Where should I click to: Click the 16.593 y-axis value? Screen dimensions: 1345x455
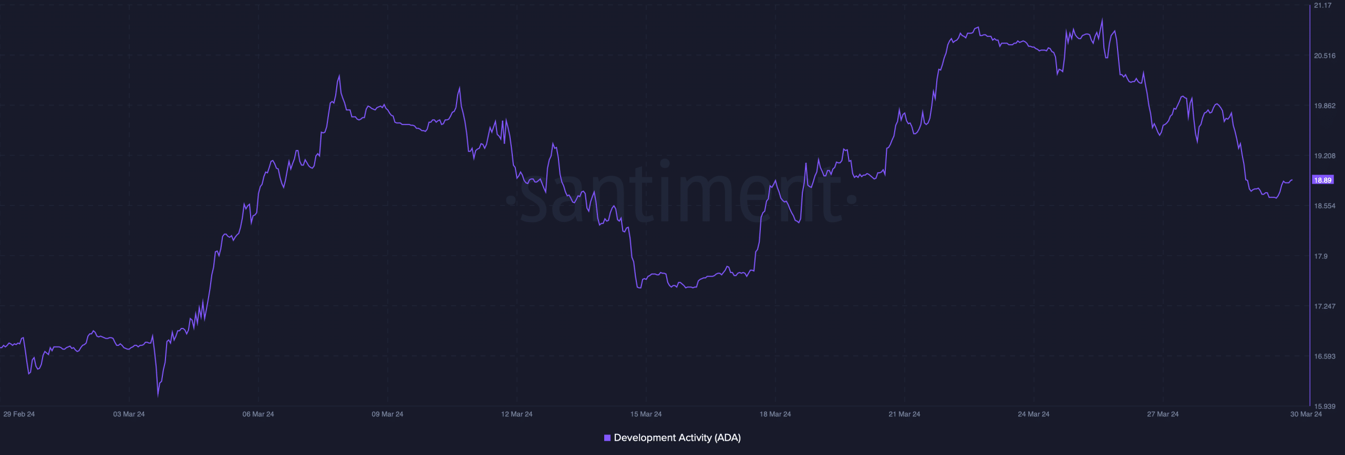pyautogui.click(x=1325, y=356)
